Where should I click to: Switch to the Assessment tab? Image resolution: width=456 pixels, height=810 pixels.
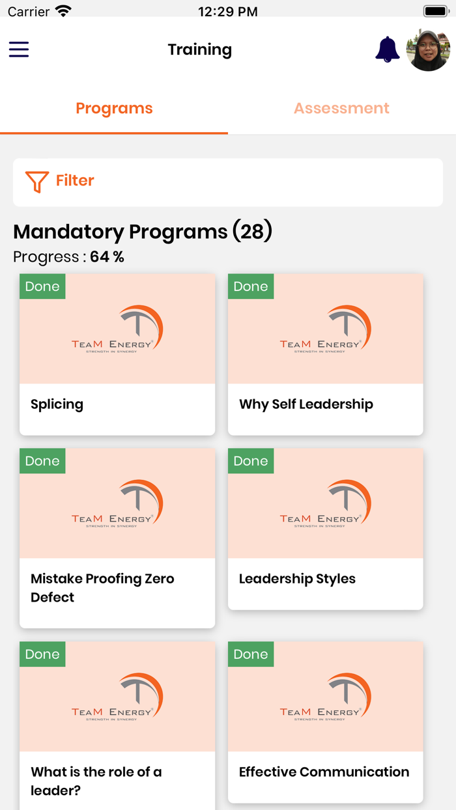pyautogui.click(x=341, y=108)
